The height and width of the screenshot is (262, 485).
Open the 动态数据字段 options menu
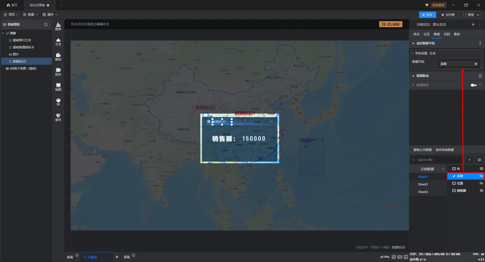tap(480, 43)
